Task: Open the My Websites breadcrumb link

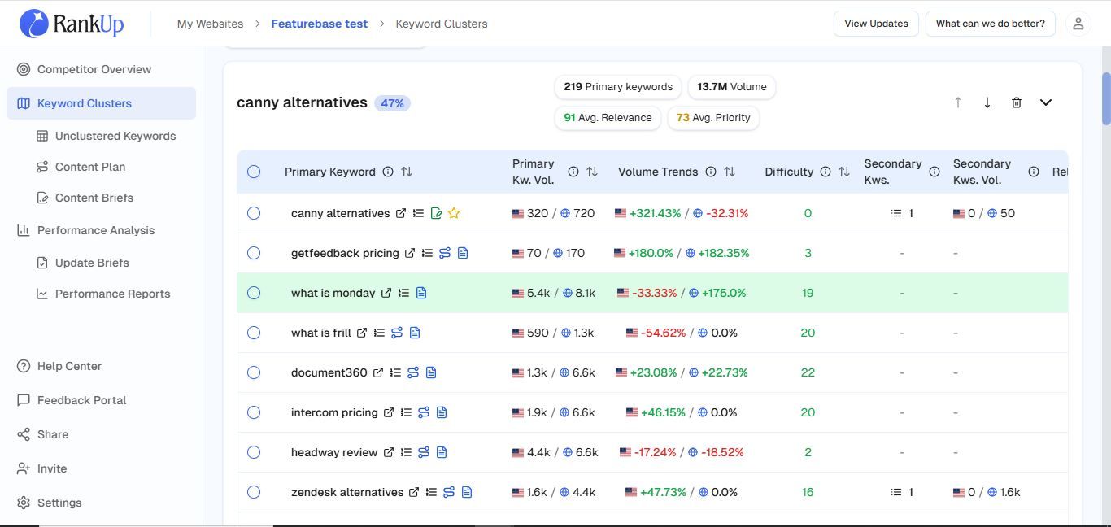Action: 210,24
